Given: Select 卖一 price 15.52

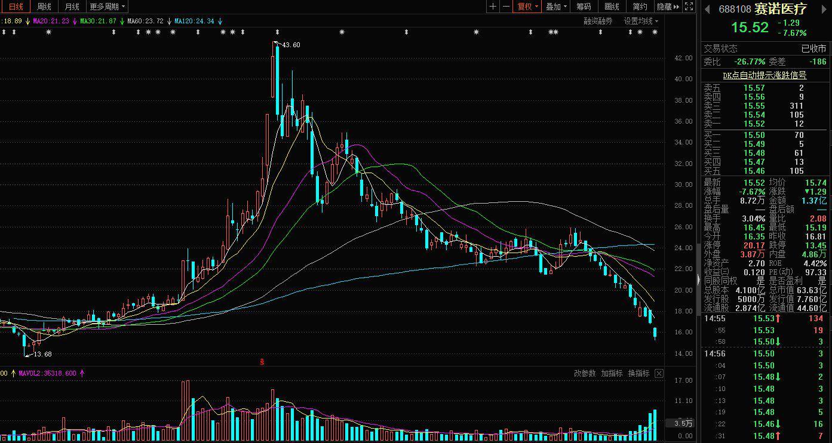Looking at the screenshot, I should coord(754,124).
